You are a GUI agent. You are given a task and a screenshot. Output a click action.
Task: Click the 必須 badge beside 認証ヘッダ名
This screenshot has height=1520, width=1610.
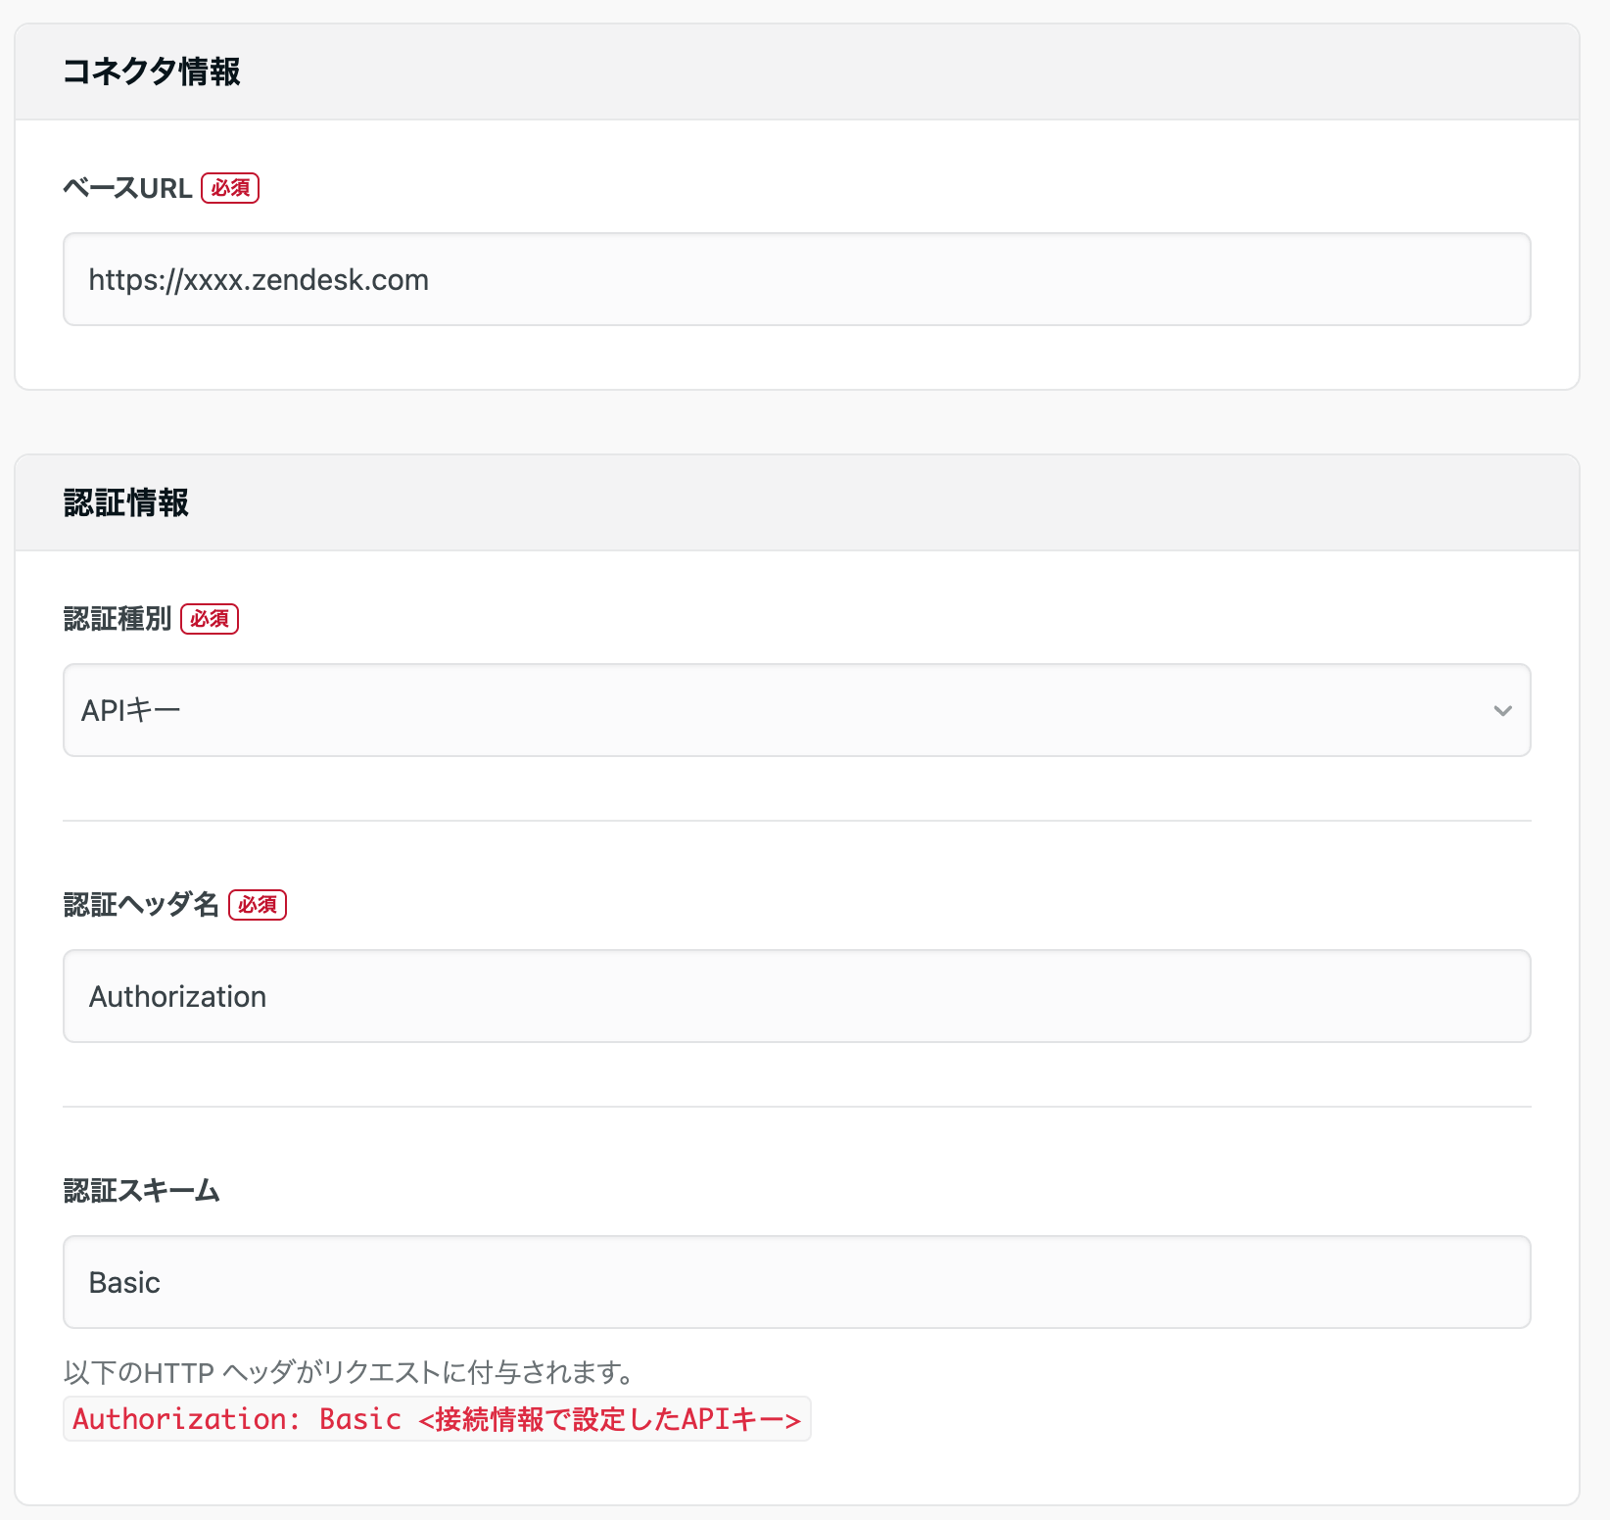point(257,905)
